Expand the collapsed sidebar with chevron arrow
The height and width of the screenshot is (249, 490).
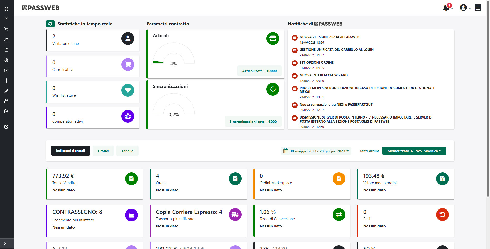(5, 243)
